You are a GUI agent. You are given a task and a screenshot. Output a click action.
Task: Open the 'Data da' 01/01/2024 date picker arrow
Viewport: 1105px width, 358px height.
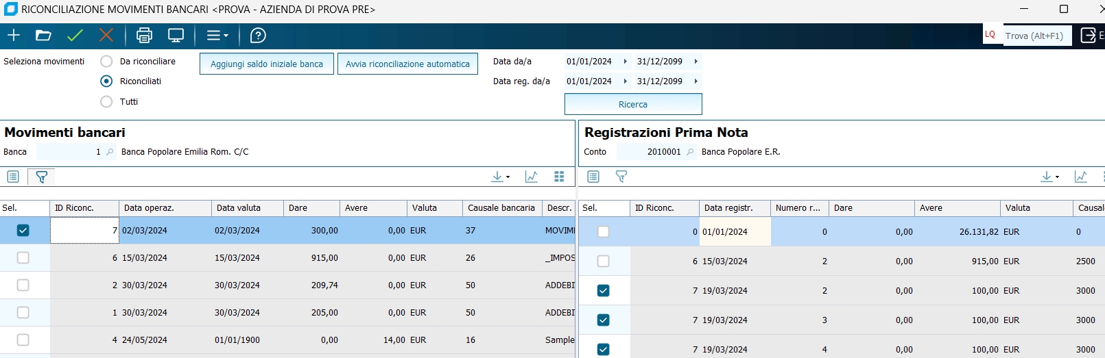click(625, 62)
